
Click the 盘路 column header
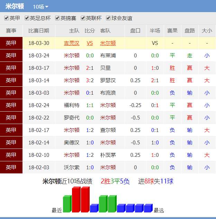(x=190, y=31)
